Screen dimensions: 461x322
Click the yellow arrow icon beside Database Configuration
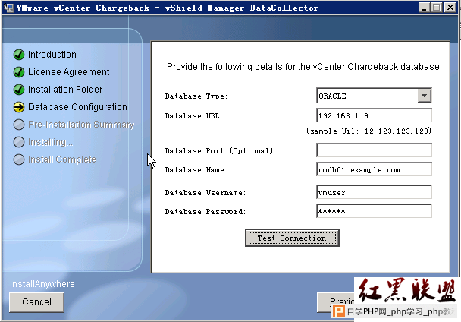[x=19, y=107]
